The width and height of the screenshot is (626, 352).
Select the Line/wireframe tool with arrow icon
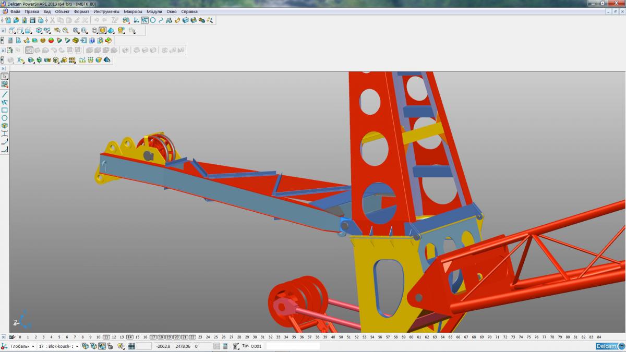point(145,20)
